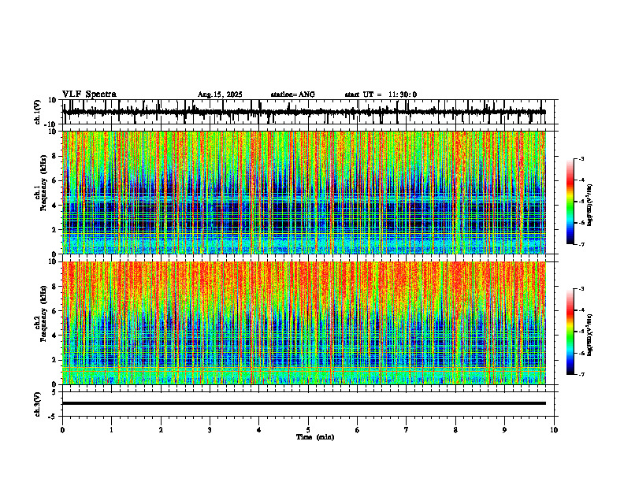Click the "ch.3(V)" axis label
This screenshot has height=482, width=624.
(x=38, y=404)
